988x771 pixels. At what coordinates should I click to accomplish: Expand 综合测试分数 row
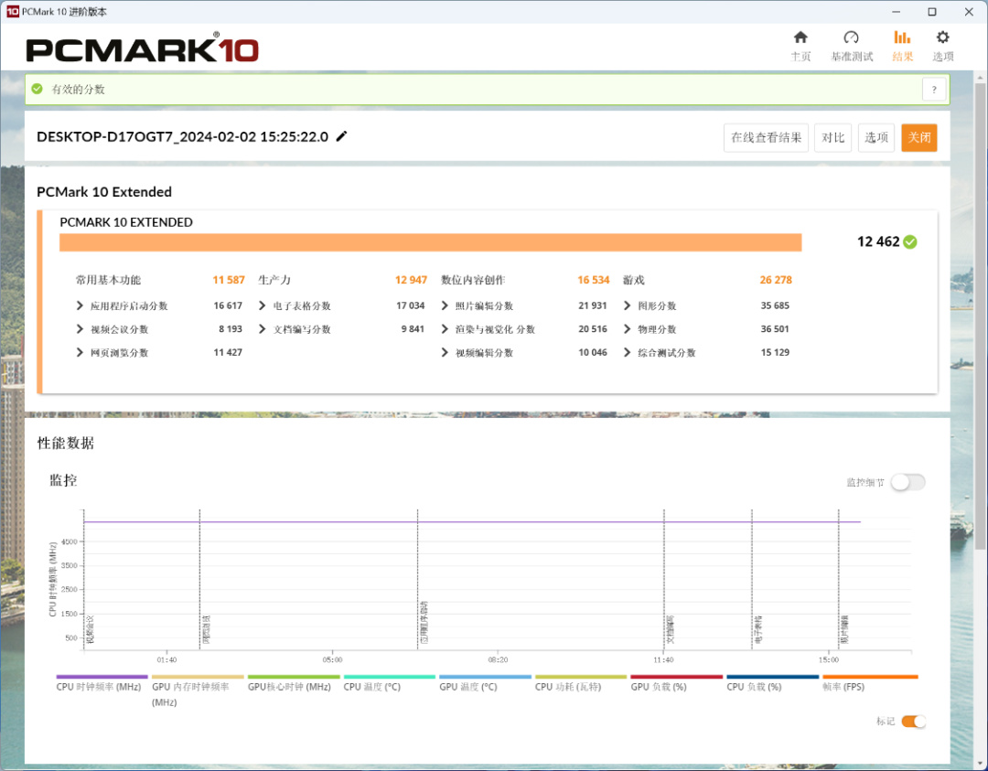[627, 352]
